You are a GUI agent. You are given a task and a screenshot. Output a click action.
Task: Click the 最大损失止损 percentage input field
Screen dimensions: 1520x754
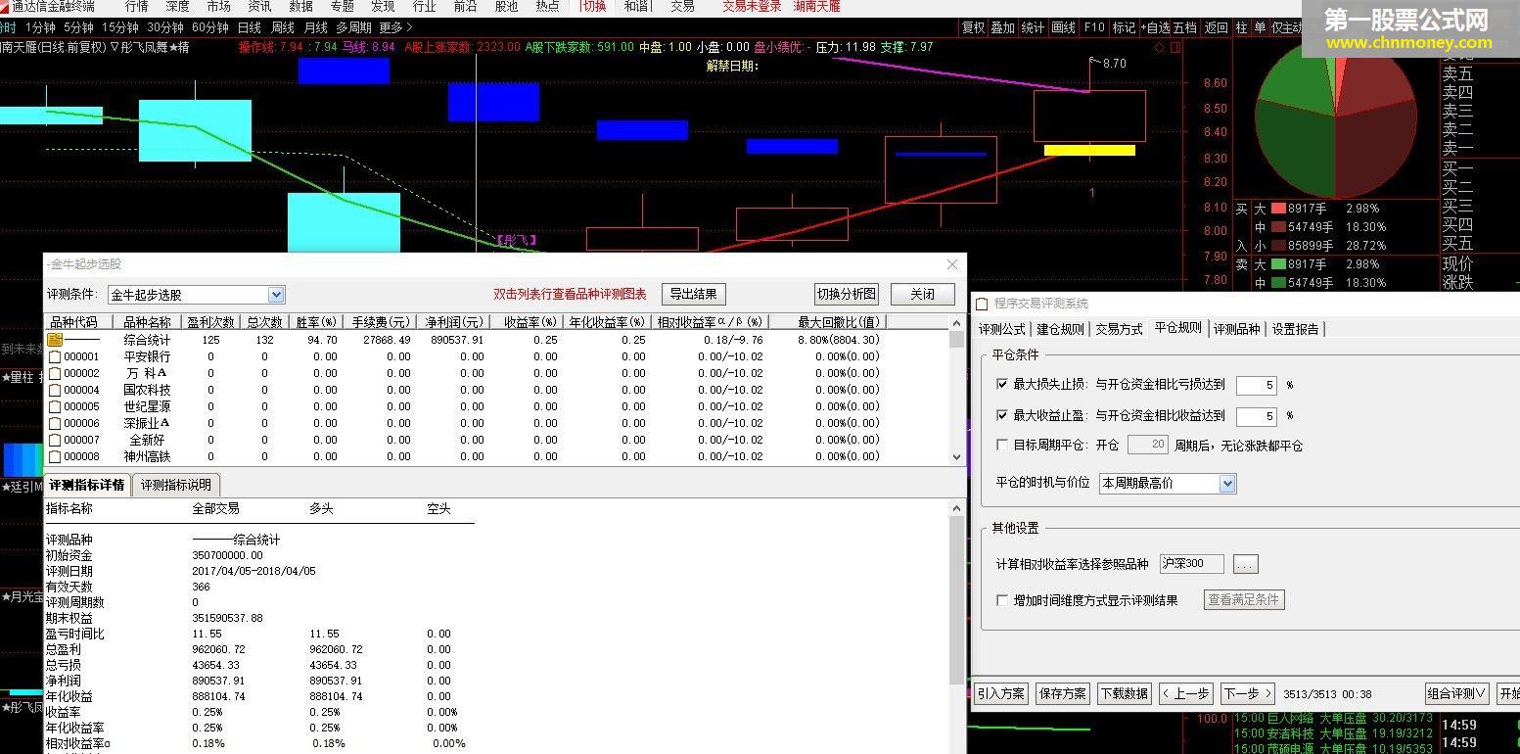[1257, 386]
